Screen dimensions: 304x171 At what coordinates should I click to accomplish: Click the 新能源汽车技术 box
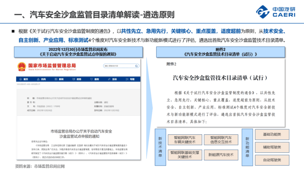pos(221,155)
